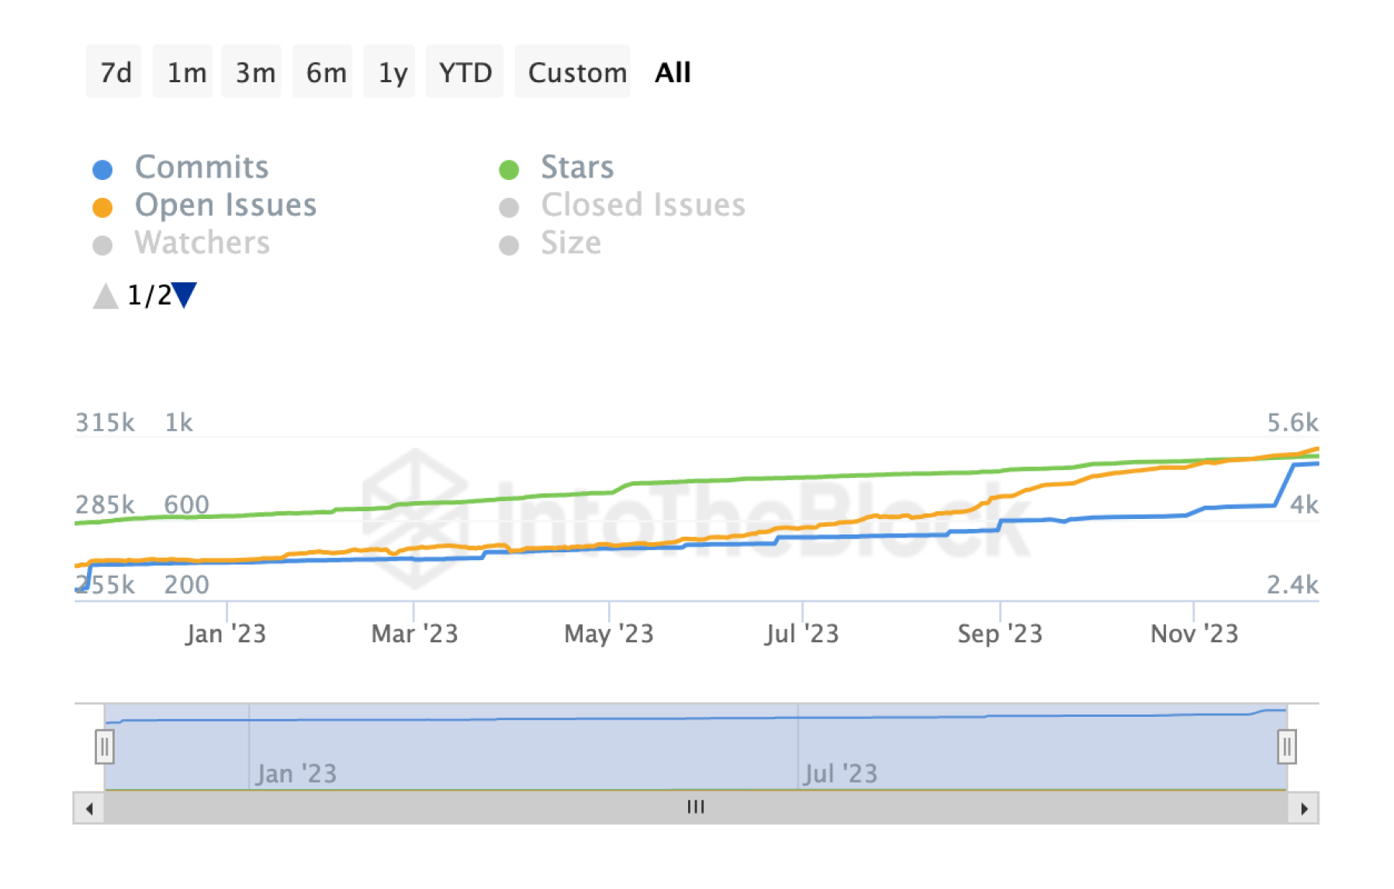Click the navigator shaded range area
The width and height of the screenshot is (1394, 889).
point(696,747)
